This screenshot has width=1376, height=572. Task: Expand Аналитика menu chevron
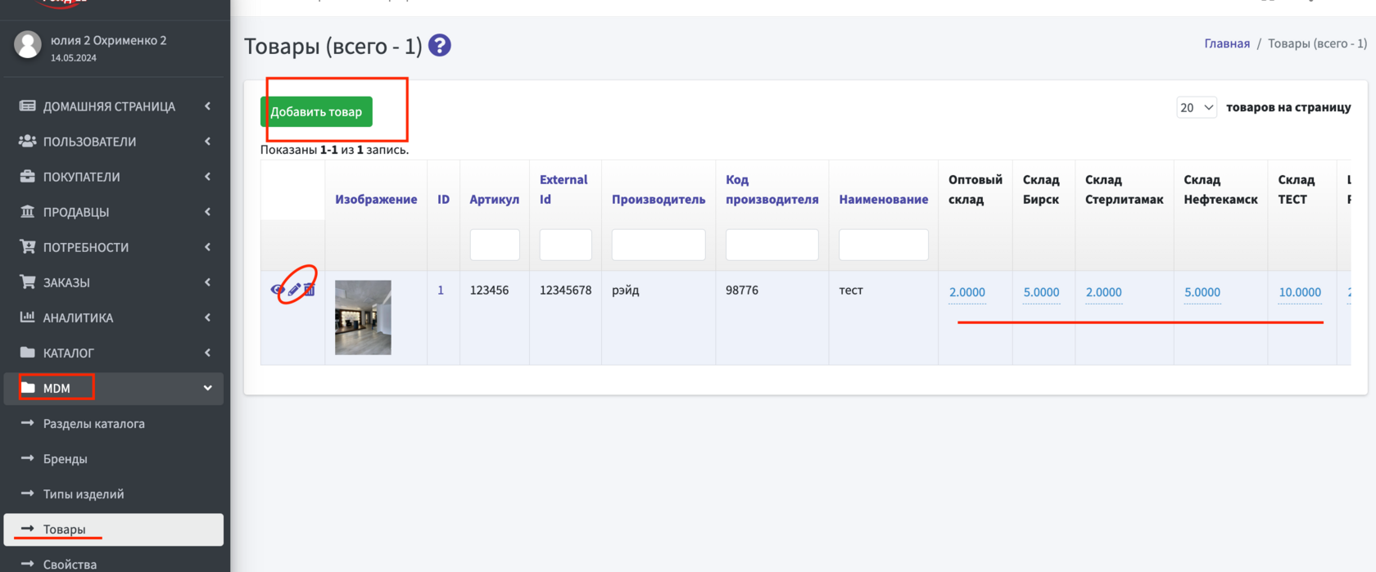(x=207, y=318)
